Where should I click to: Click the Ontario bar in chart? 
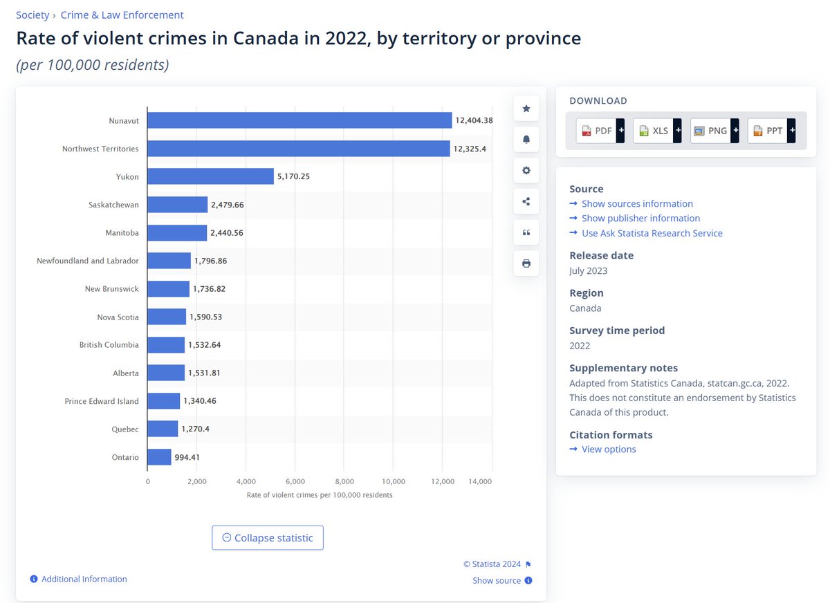coord(159,457)
